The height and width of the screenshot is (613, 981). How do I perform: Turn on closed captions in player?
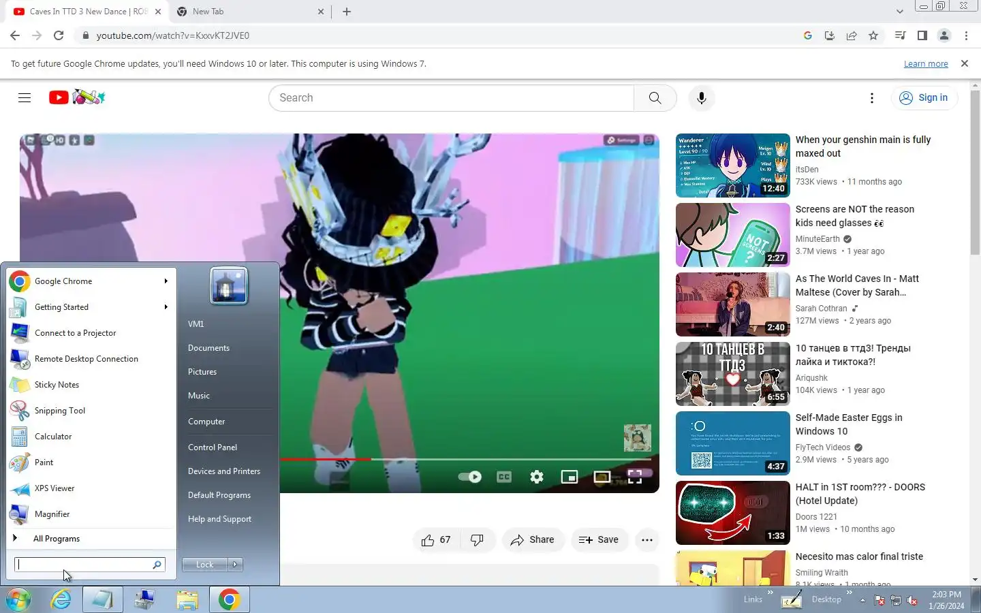(504, 477)
